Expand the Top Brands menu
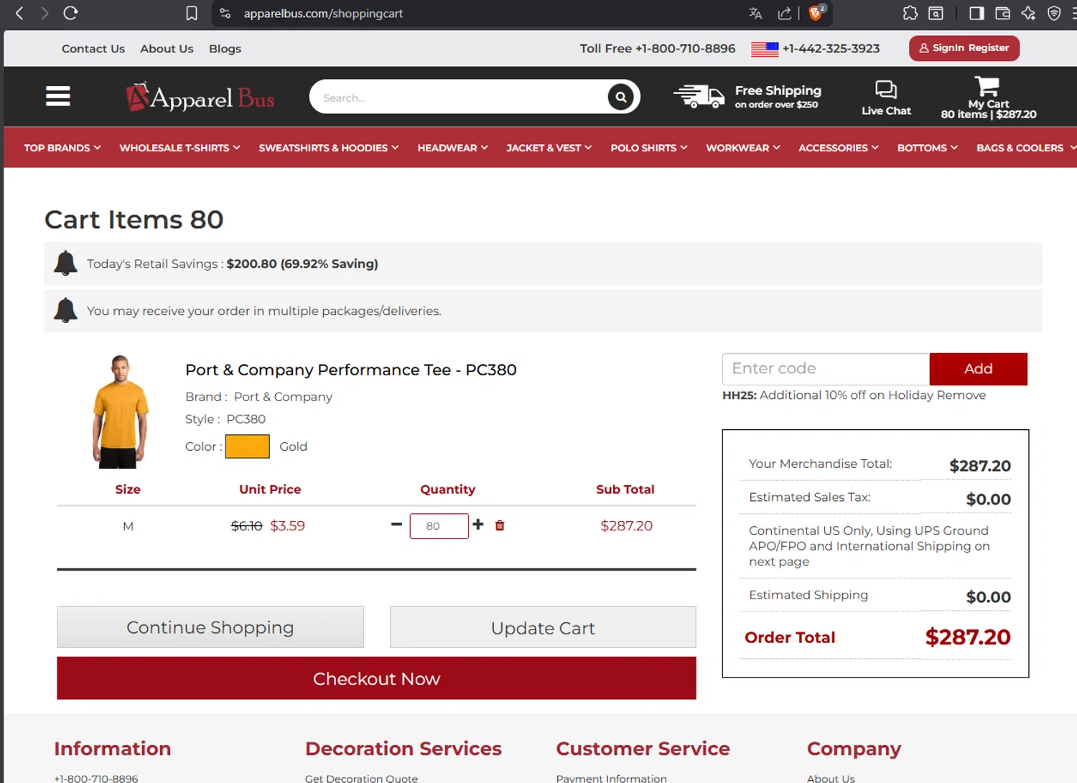 pyautogui.click(x=62, y=148)
